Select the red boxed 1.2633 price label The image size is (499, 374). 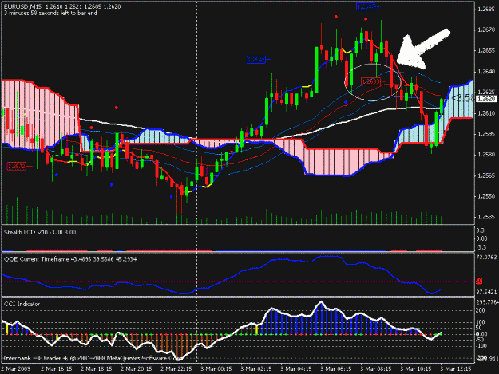click(370, 81)
